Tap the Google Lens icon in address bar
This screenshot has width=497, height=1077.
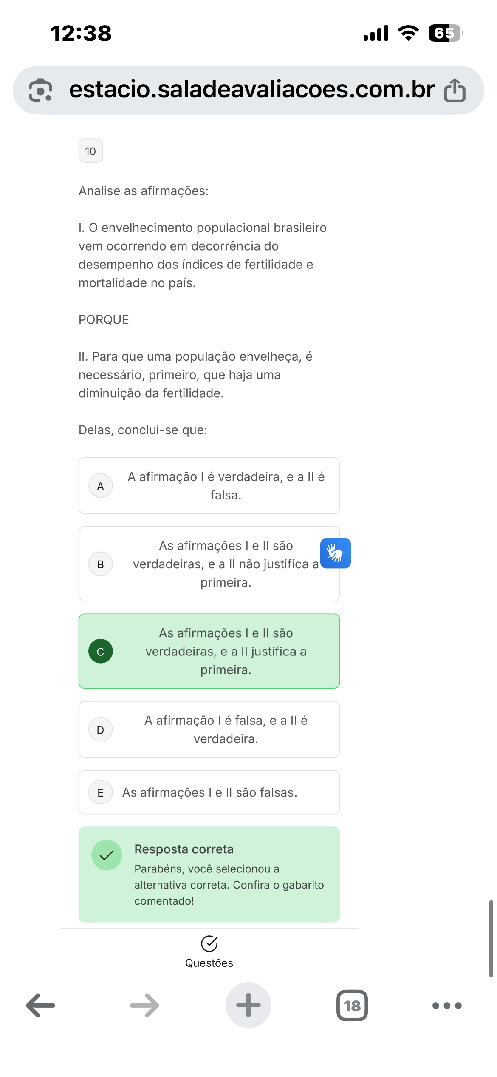point(40,90)
